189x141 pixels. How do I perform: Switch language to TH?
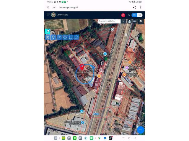[134, 15]
